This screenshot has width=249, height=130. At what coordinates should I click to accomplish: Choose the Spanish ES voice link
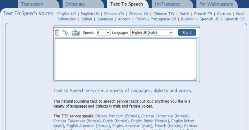pos(234,19)
